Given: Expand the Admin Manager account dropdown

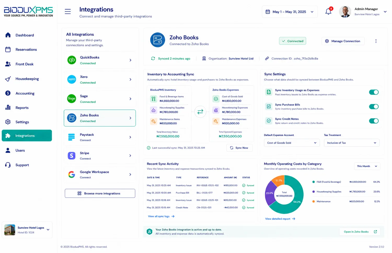Looking at the screenshot, I should (x=385, y=12).
